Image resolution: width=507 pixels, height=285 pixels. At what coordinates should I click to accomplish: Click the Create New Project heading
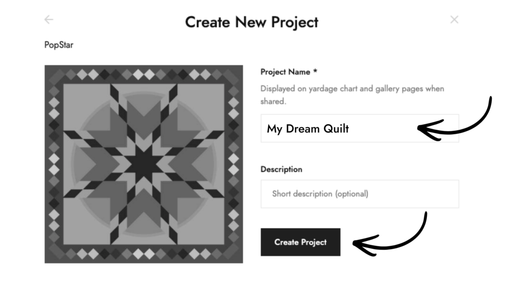pos(252,22)
